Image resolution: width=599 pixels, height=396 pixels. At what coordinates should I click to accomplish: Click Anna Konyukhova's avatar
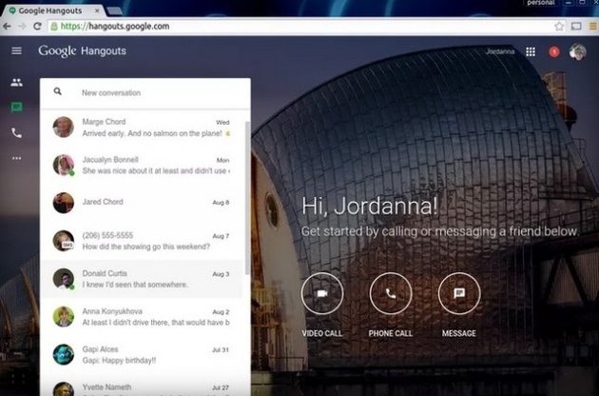(64, 316)
